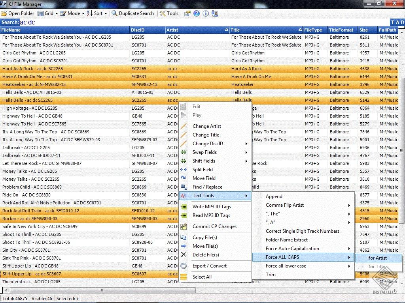Click the Commit CP Changes icon
Screen dimensions: 405x303
pyautogui.click(x=184, y=226)
